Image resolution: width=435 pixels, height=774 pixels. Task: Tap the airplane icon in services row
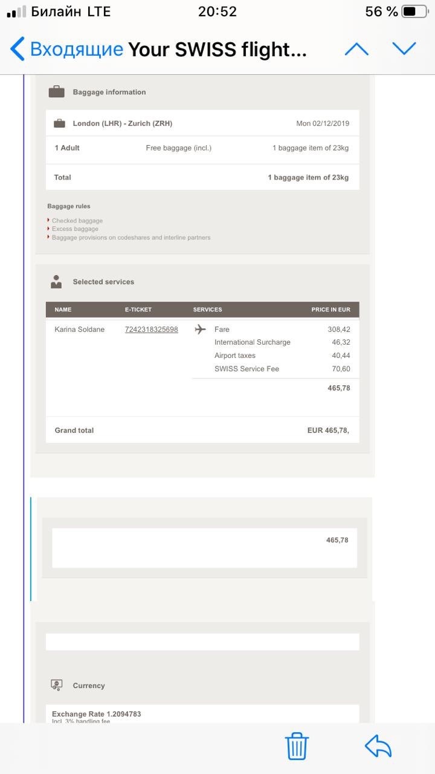201,330
